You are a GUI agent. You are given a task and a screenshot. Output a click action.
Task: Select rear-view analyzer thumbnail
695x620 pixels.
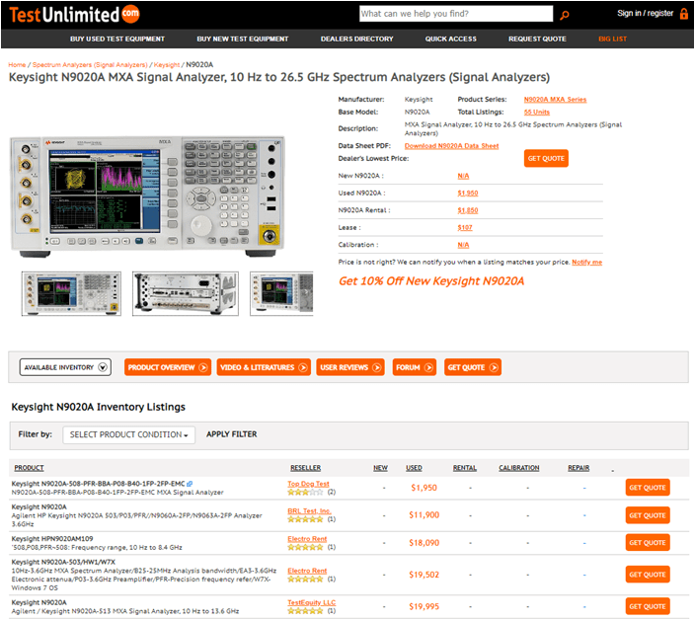[186, 293]
